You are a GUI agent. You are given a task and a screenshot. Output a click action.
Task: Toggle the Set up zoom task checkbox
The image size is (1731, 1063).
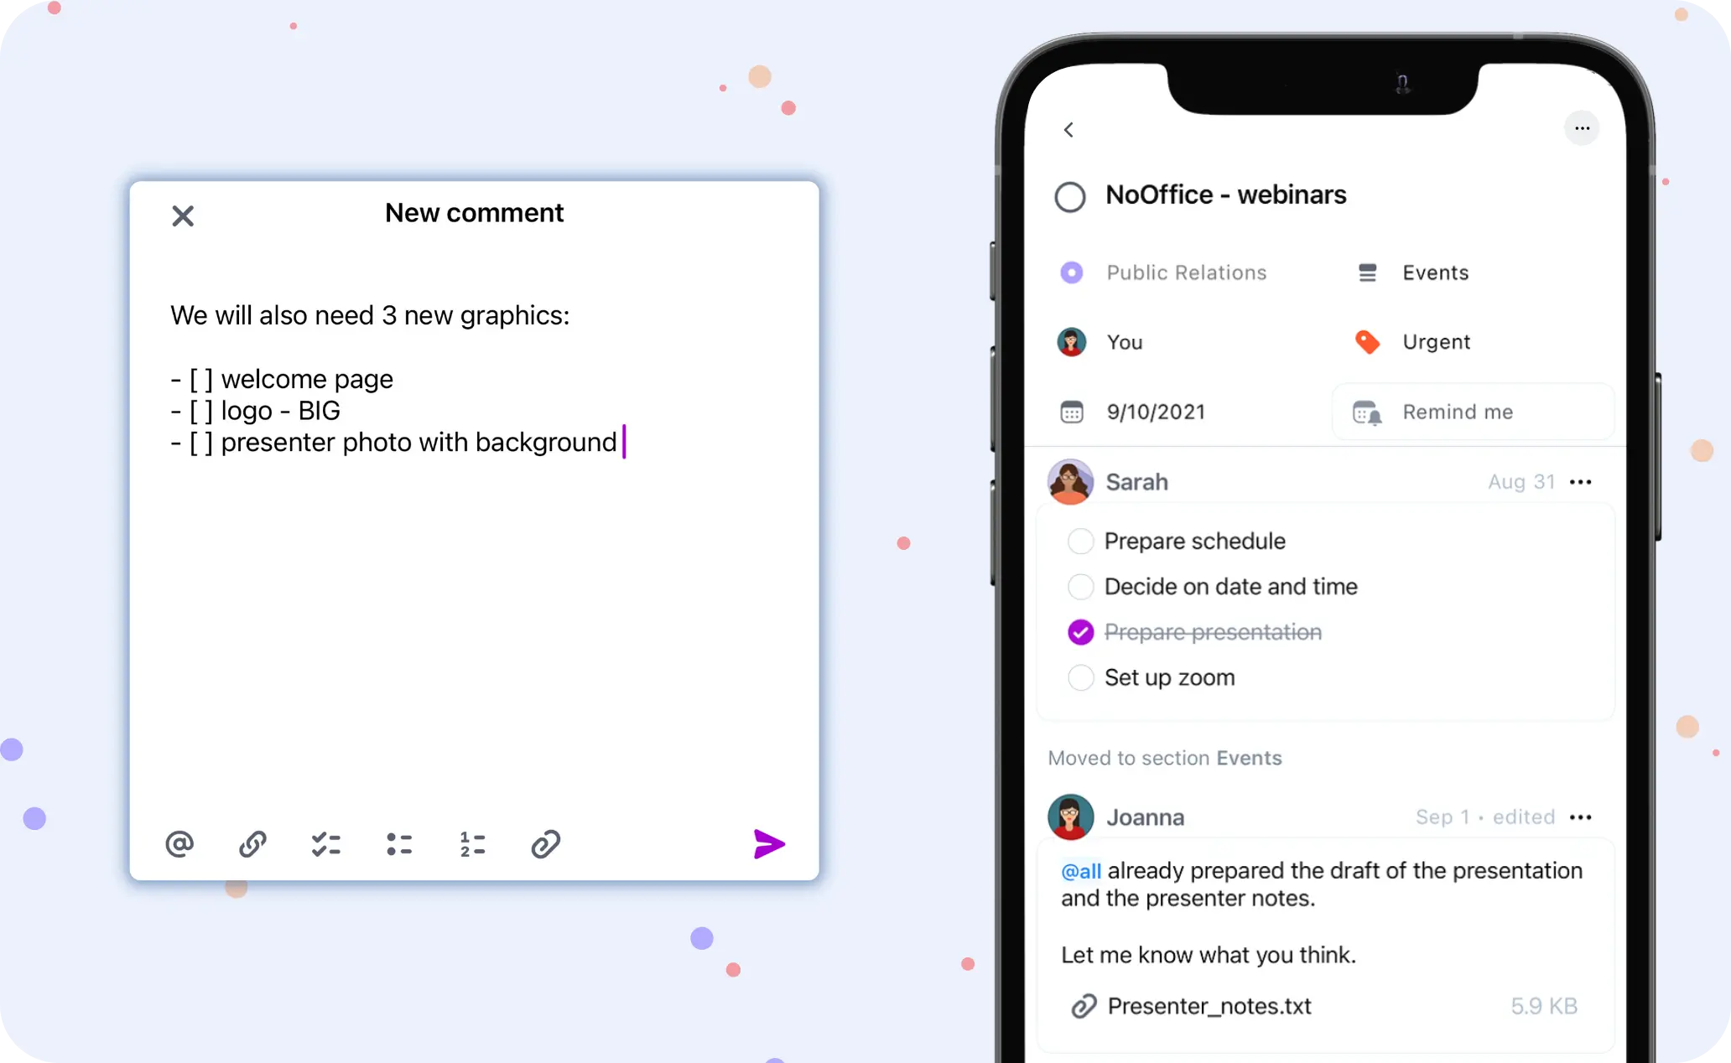[x=1079, y=677]
